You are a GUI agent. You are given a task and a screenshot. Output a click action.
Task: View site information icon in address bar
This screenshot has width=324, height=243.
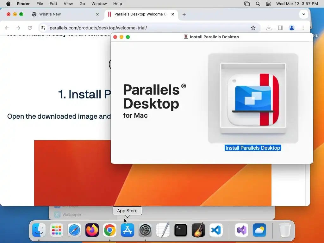click(43, 28)
